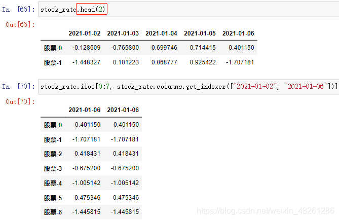
Task: Click row label 股票-6
Action: pyautogui.click(x=53, y=212)
